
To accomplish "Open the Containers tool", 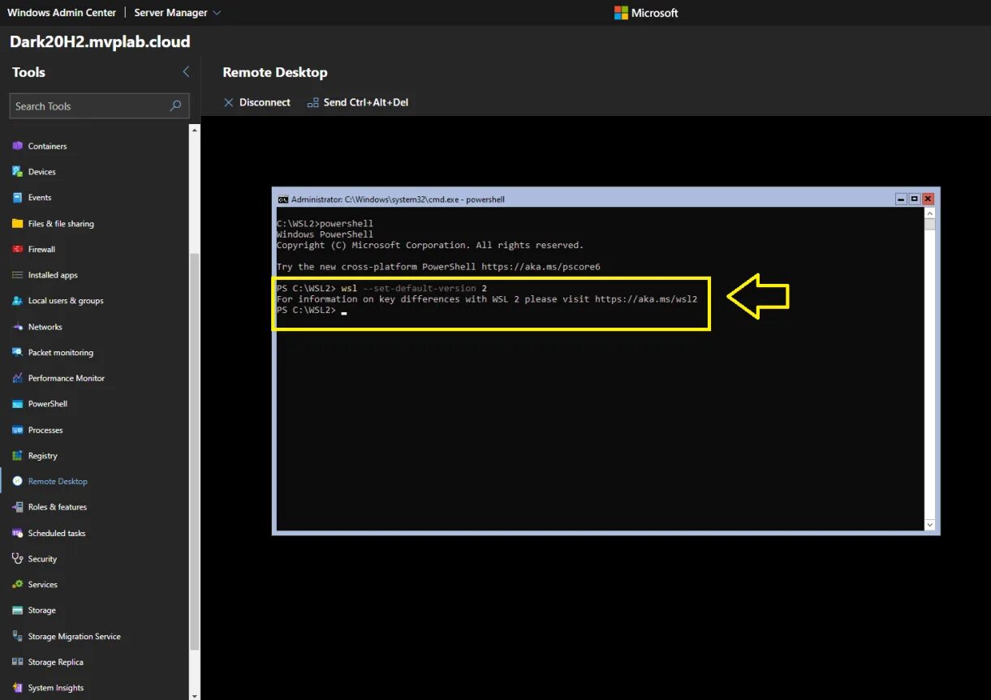I will point(49,145).
